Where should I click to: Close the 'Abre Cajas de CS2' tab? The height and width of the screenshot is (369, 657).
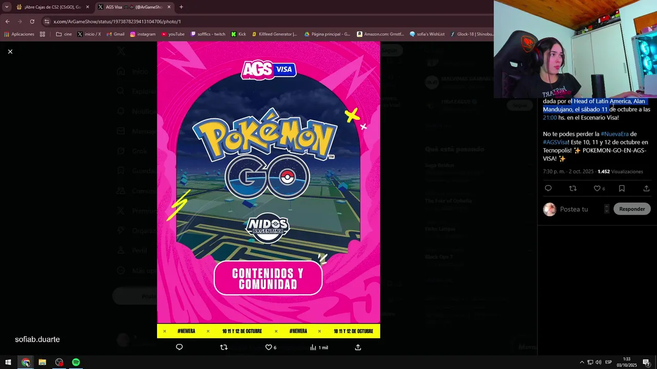(x=87, y=7)
